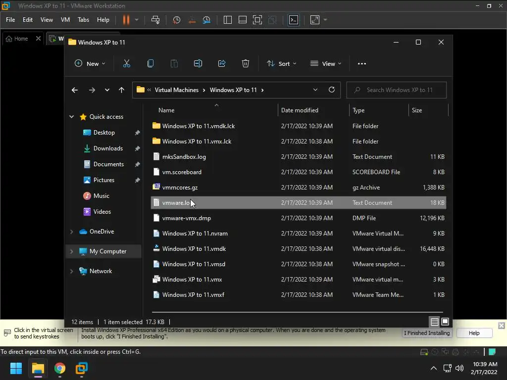
Task: Expand address bar history dropdown
Action: click(x=315, y=90)
